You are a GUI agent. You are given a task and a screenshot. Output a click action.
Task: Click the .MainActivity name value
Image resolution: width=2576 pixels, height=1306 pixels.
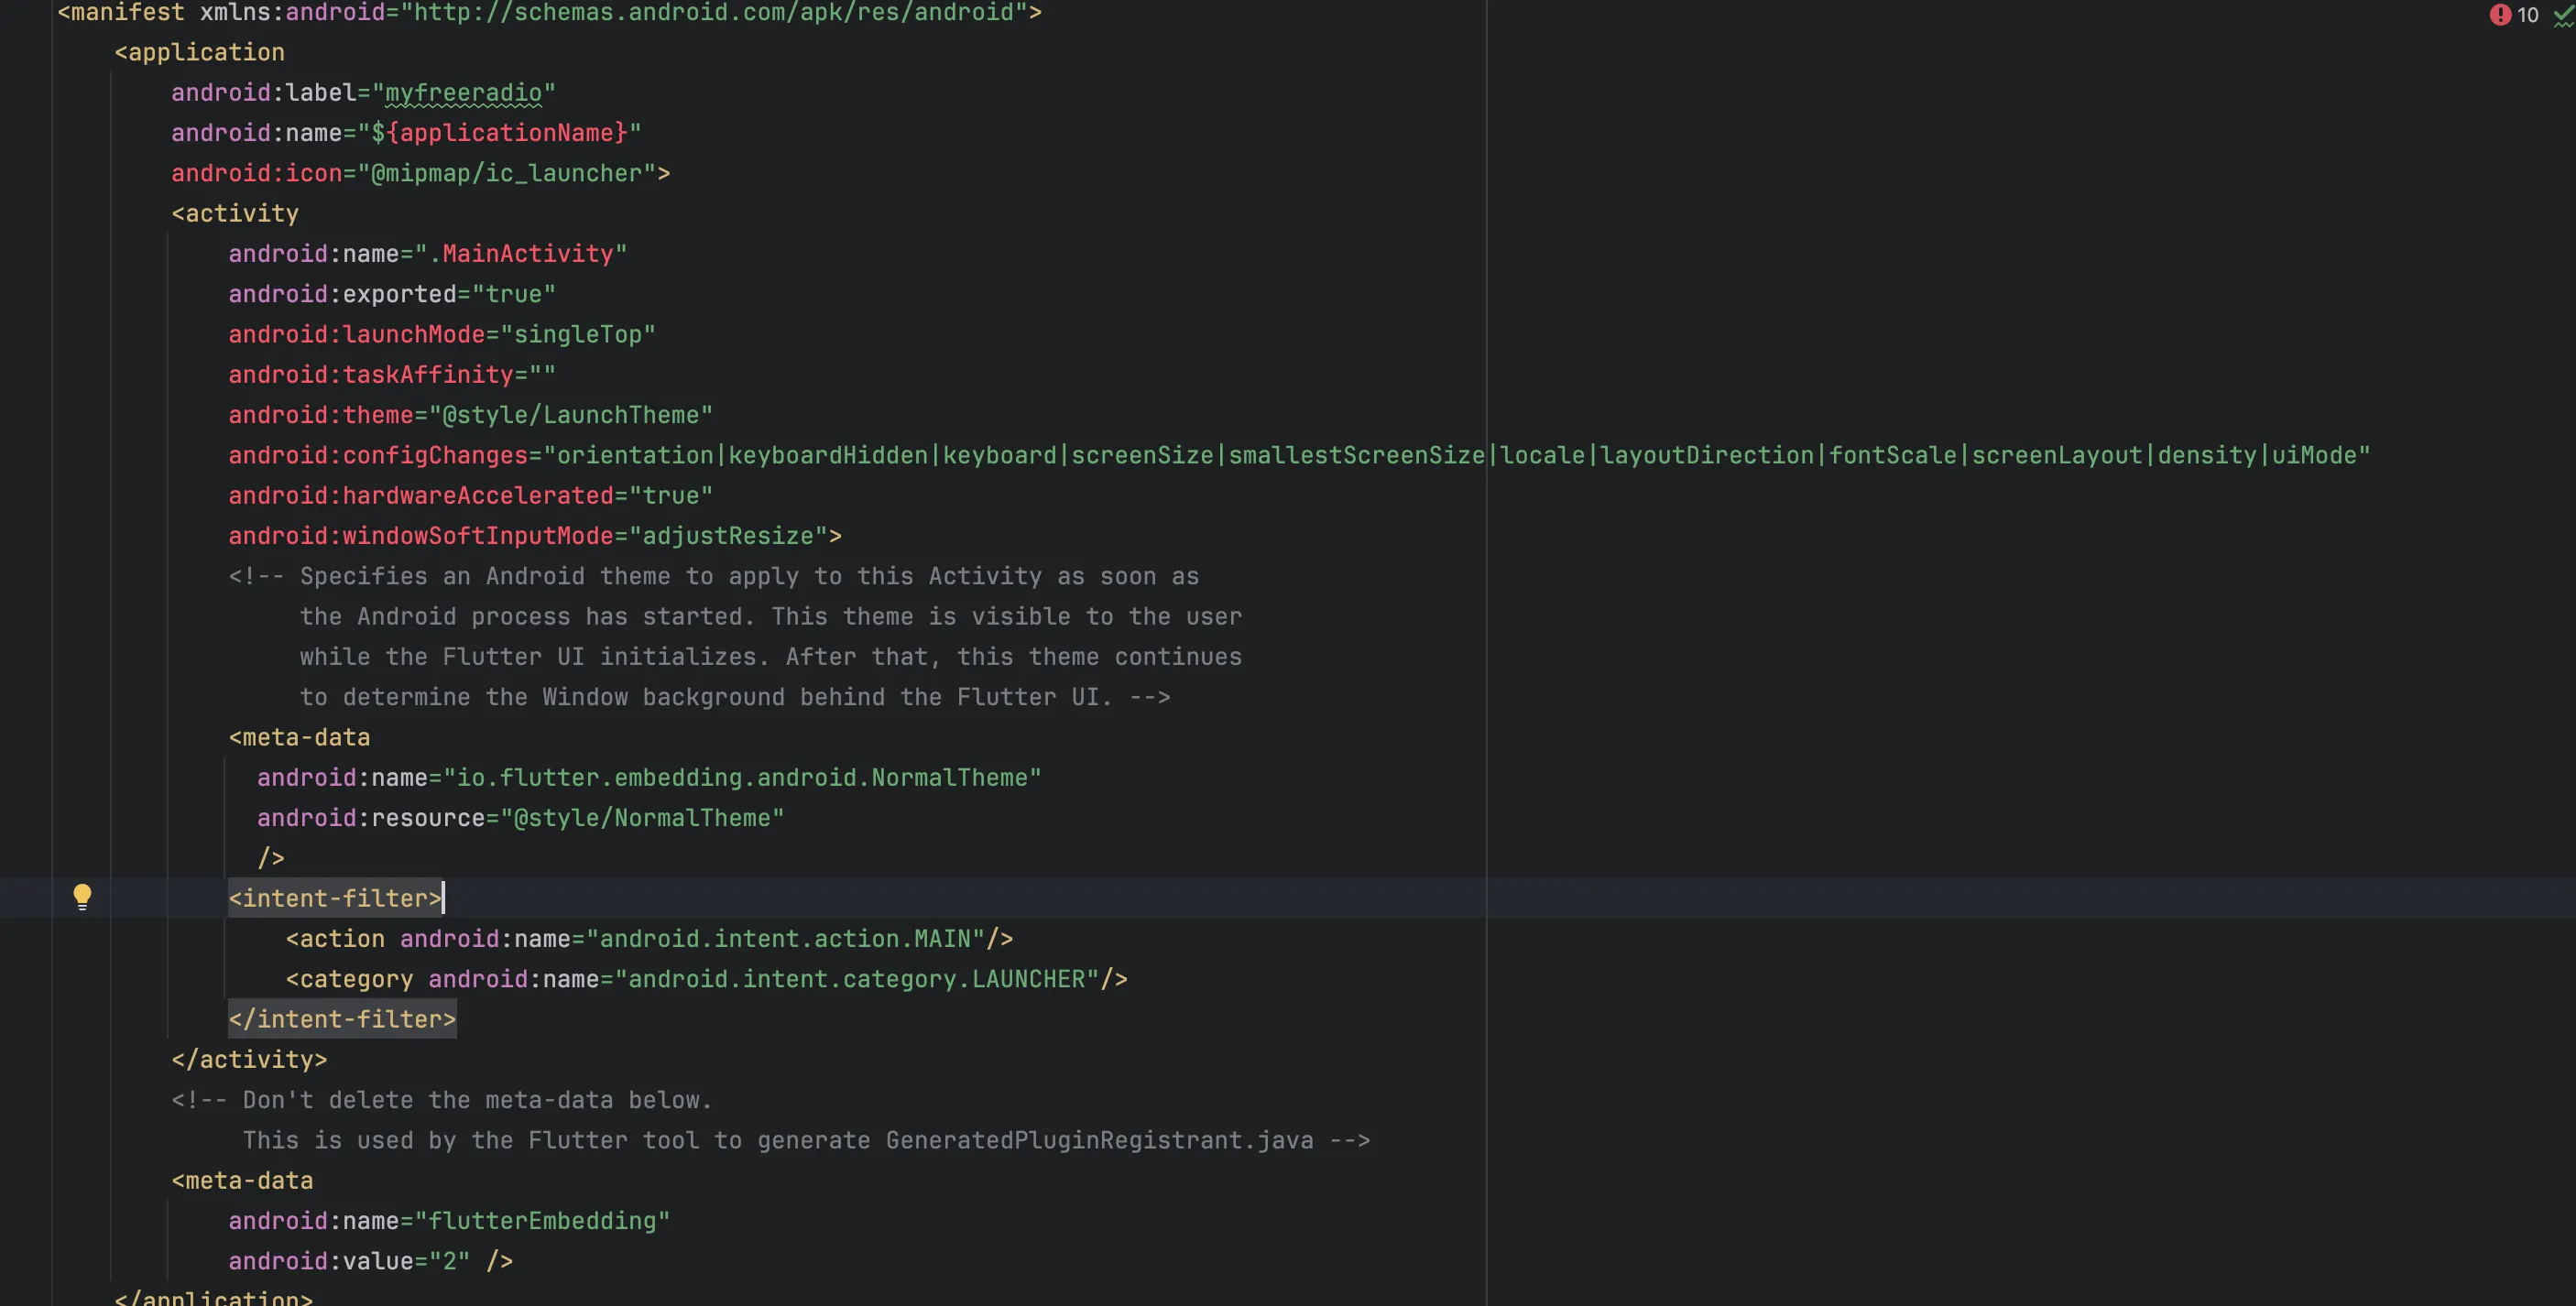(521, 254)
